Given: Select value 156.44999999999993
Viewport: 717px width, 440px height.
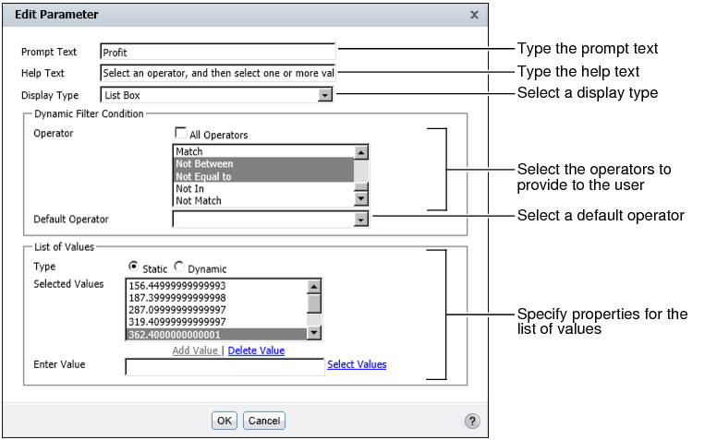Looking at the screenshot, I should (x=217, y=286).
